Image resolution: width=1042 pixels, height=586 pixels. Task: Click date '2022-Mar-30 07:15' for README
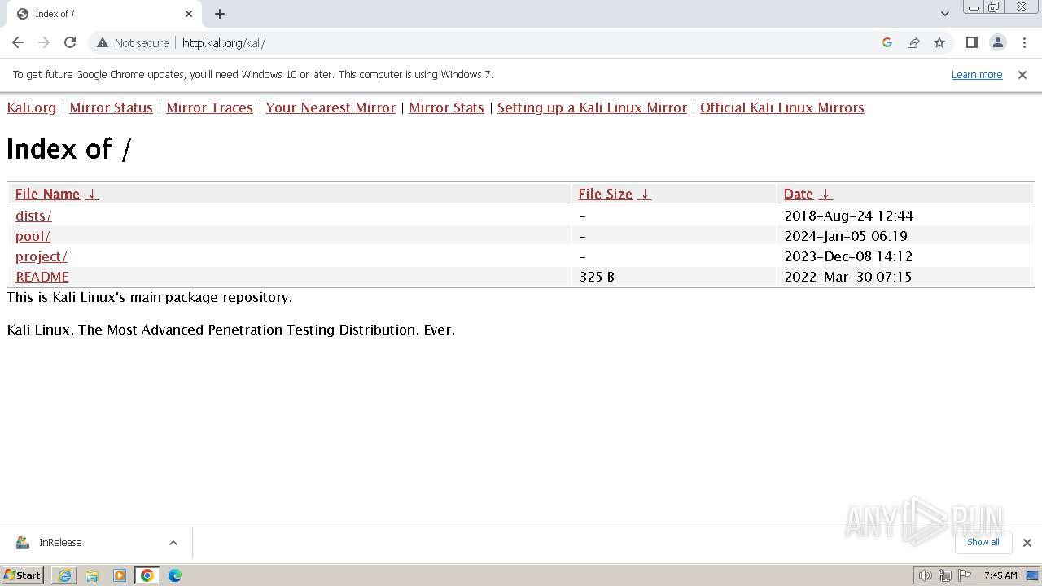click(x=848, y=277)
